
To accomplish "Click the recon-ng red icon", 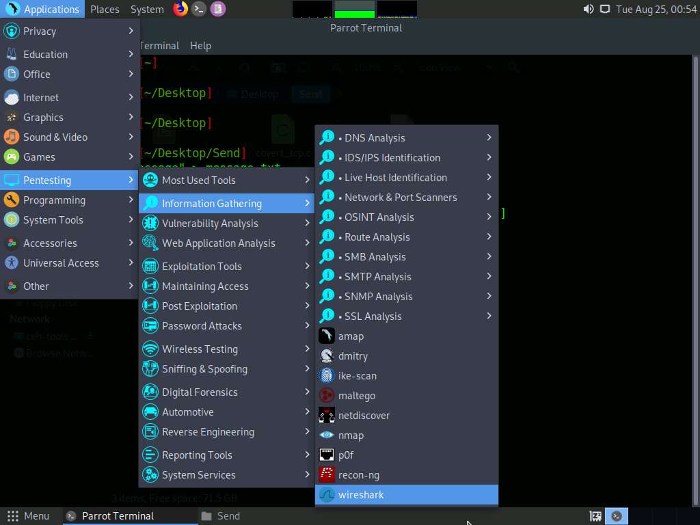I will [326, 474].
